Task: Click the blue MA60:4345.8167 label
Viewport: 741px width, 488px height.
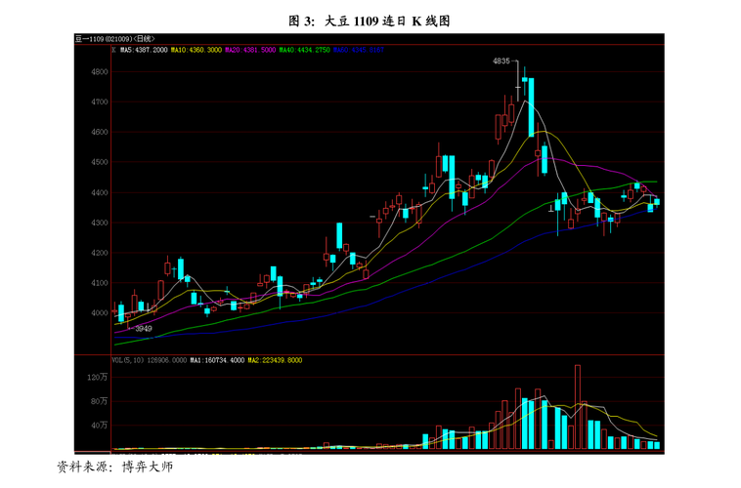Action: click(359, 50)
